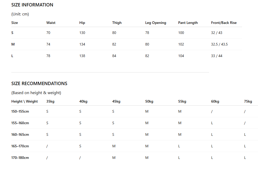Image resolution: width=258 pixels, height=172 pixels.
Task: Select the size L row label
Action: [x=12, y=56]
